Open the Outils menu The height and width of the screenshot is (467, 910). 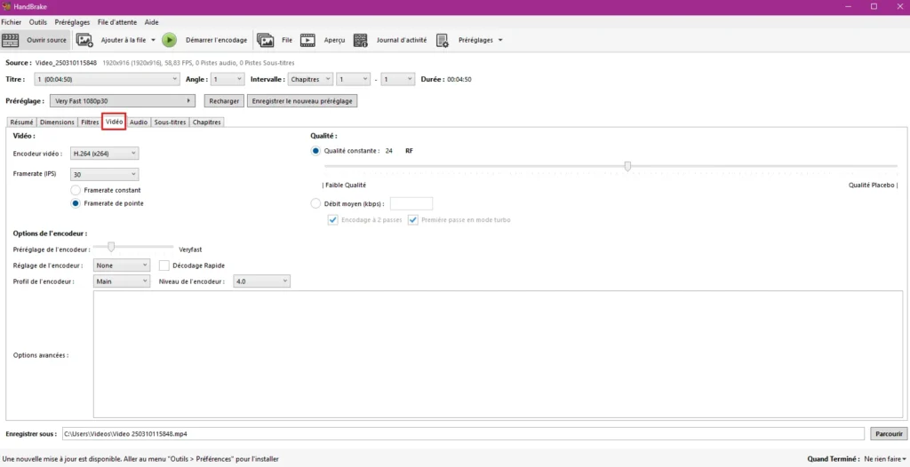point(37,22)
